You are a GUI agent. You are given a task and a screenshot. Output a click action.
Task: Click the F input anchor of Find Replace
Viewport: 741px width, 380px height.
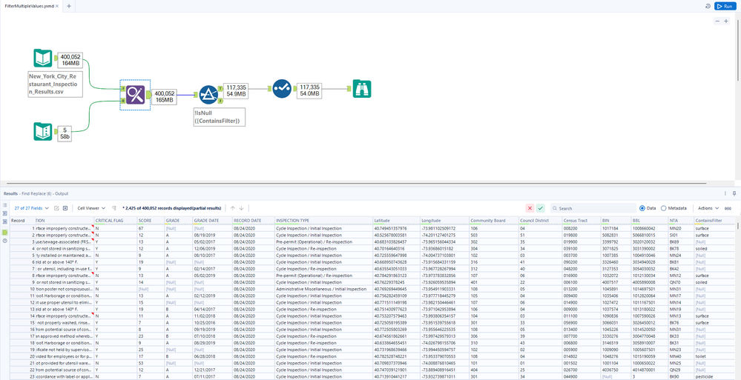123,88
